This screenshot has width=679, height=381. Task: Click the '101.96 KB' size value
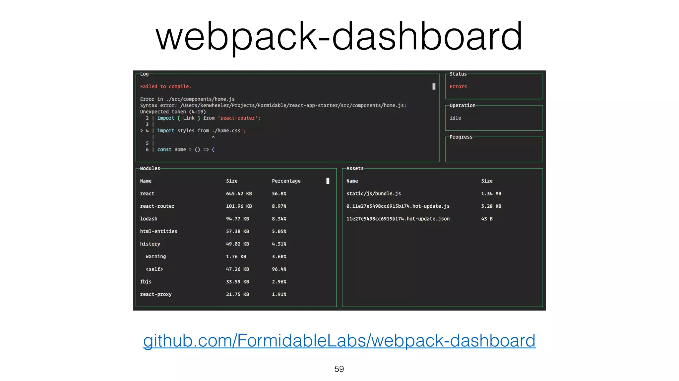pos(239,206)
